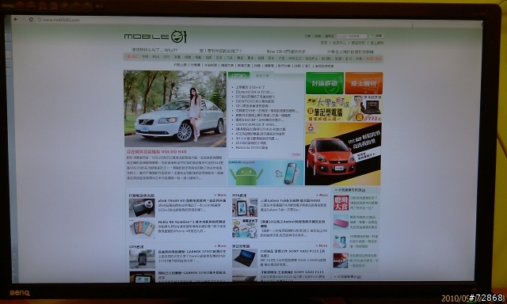Image resolution: width=507 pixels, height=304 pixels.
Task: Click More beside the 筆記型電腦 section header
Action: (x=321, y=246)
